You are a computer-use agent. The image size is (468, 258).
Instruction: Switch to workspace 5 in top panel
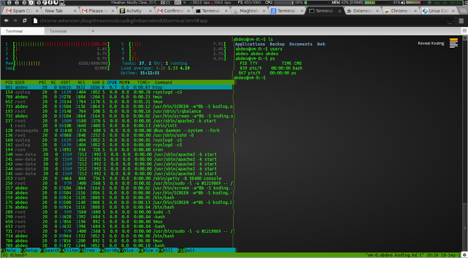[39, 3]
